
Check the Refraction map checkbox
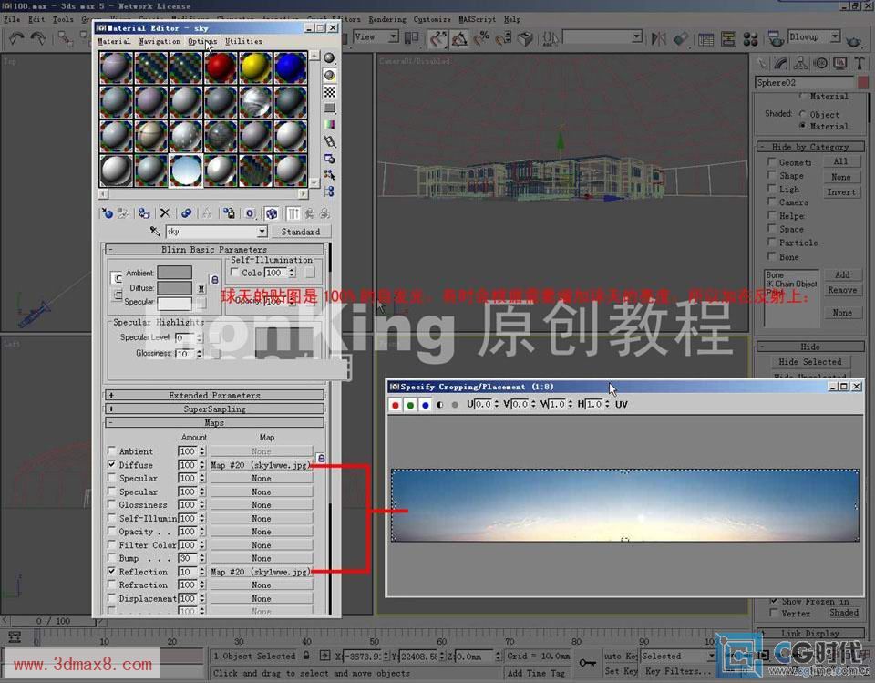pos(111,585)
